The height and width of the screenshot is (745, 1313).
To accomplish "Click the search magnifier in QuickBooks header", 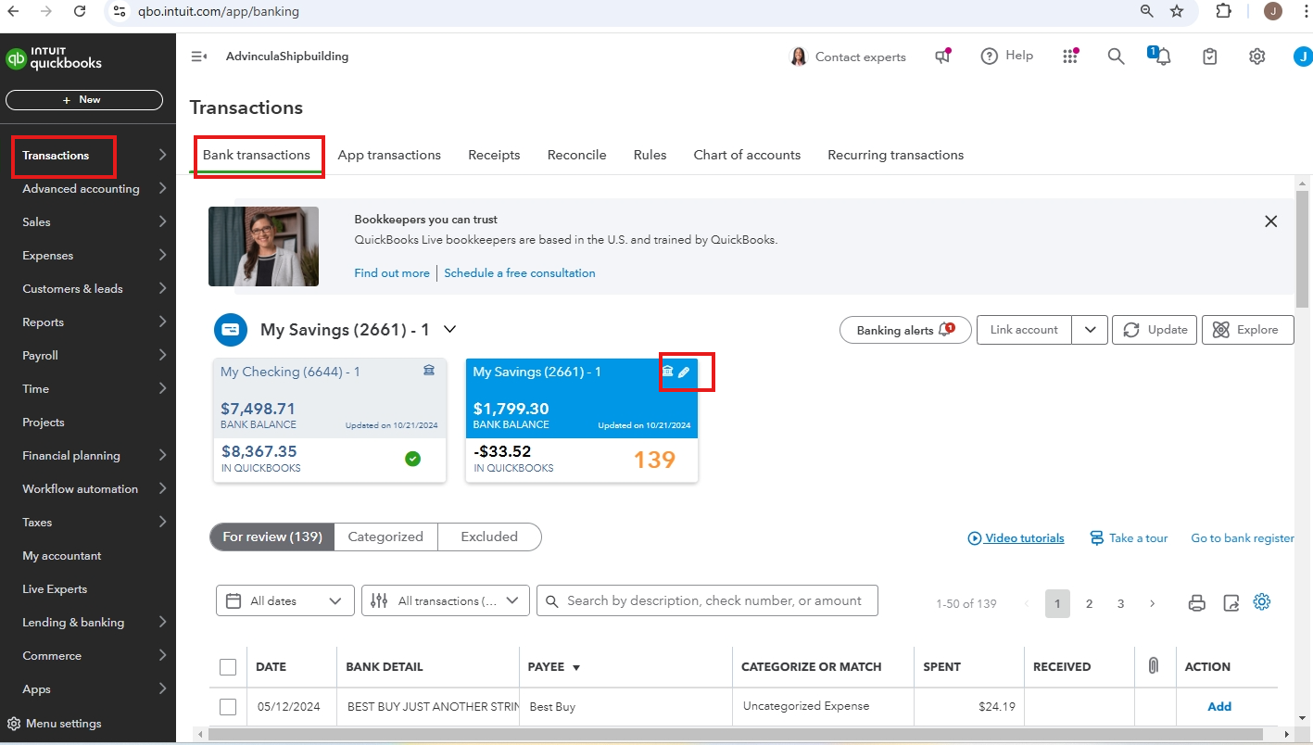I will (x=1117, y=57).
